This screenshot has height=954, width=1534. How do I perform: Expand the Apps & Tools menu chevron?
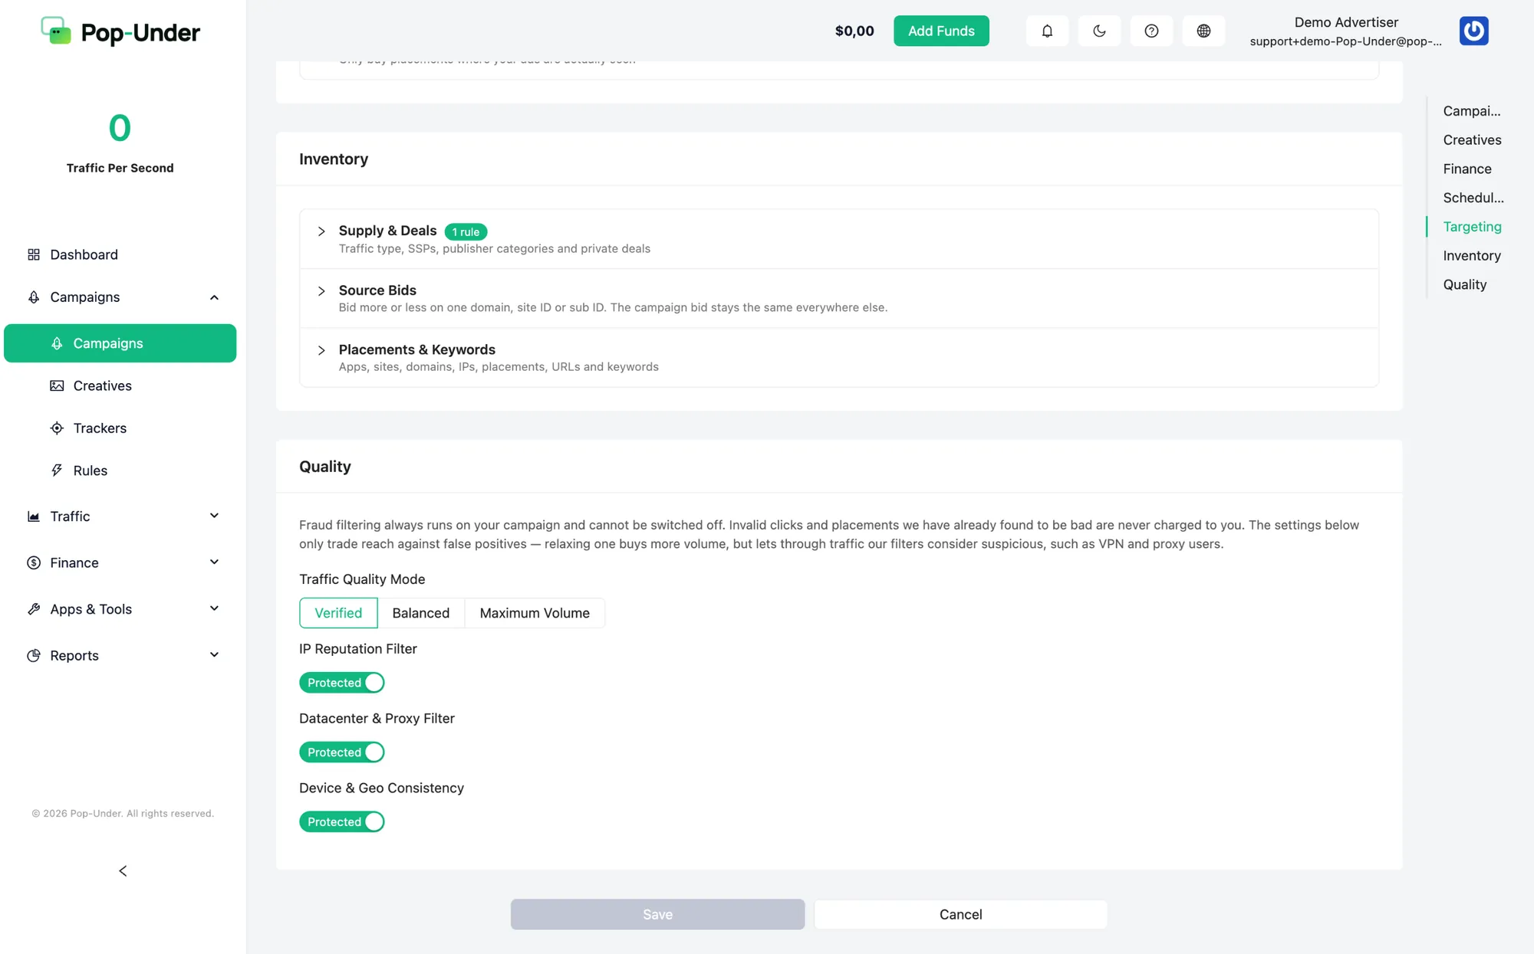point(214,609)
